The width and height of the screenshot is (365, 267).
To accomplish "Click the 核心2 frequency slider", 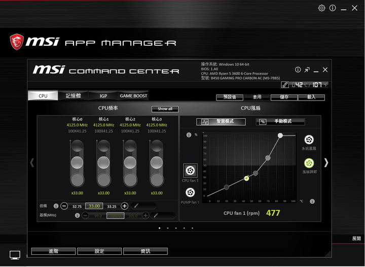I will [130, 163].
